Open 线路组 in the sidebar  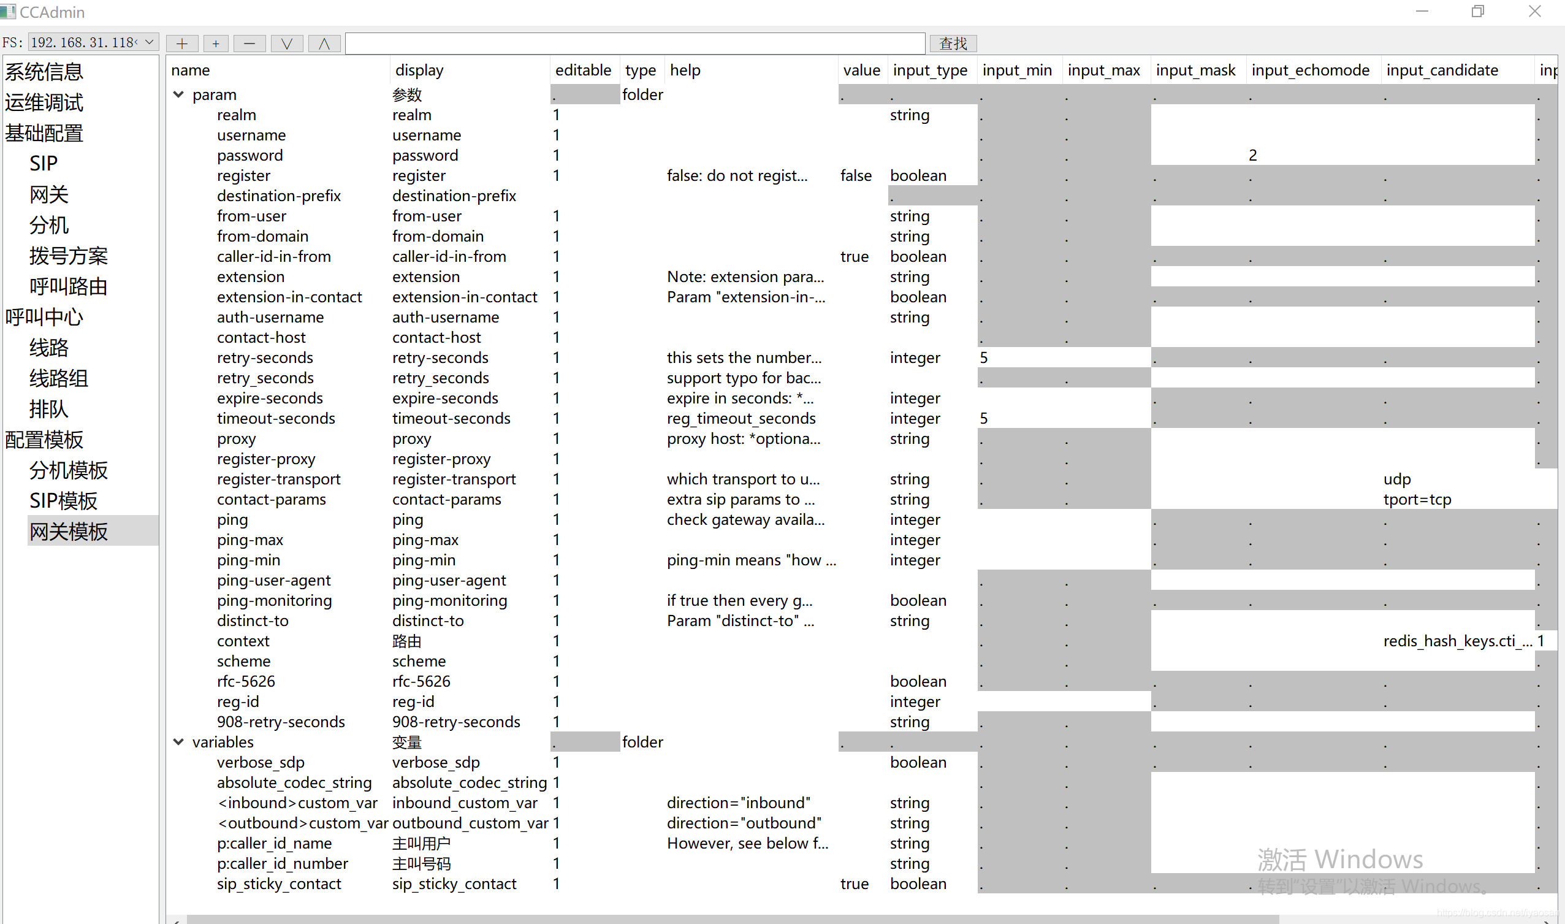pos(58,378)
